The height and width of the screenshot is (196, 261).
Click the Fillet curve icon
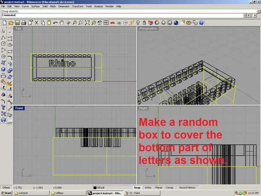click(10, 58)
